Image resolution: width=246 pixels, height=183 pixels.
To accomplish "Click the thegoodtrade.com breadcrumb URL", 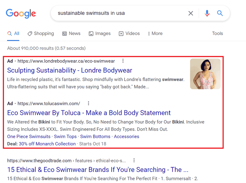I will click(x=66, y=161).
